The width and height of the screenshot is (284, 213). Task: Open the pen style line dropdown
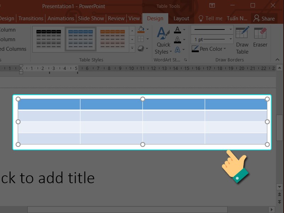point(231,29)
